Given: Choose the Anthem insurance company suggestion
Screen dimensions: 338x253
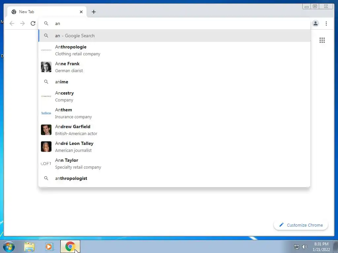Looking at the screenshot, I should point(174,113).
